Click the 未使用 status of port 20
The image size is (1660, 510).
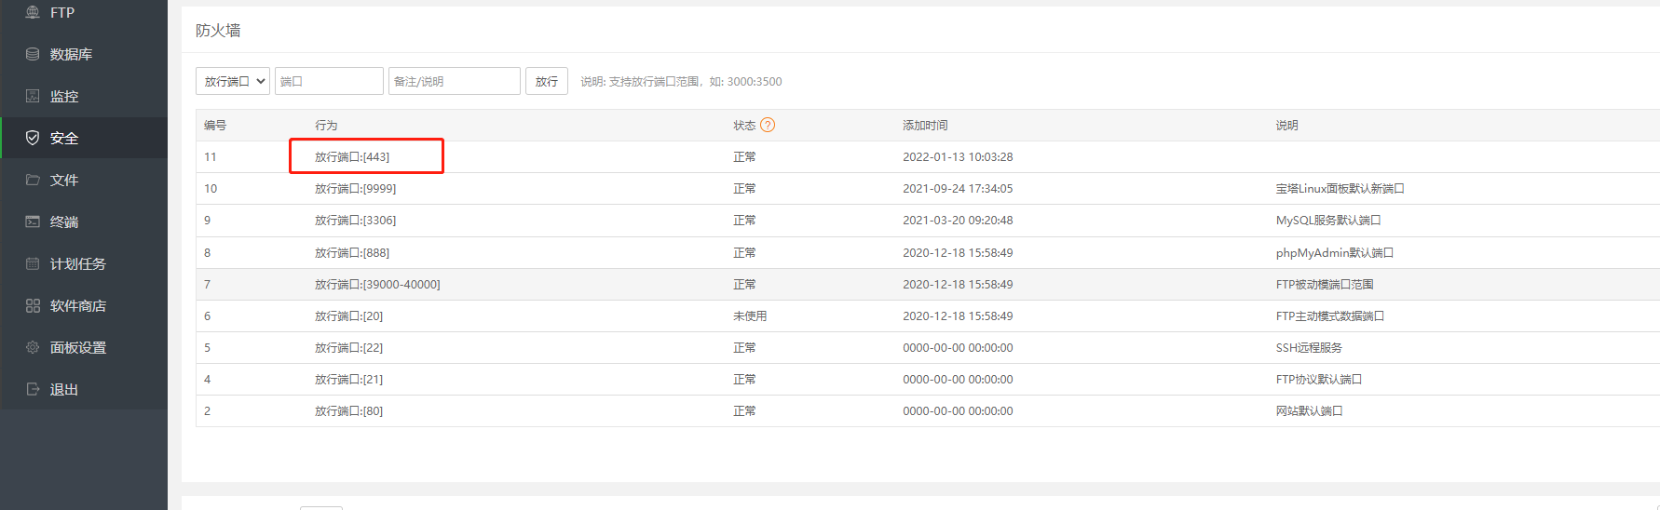[x=750, y=315]
